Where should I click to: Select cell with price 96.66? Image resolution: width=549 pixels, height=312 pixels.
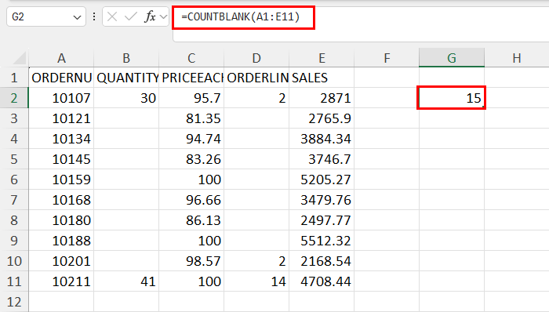(x=191, y=200)
